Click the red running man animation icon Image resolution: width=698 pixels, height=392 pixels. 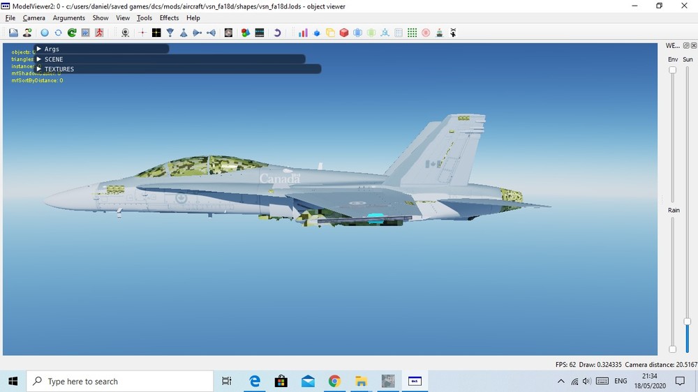click(x=99, y=33)
